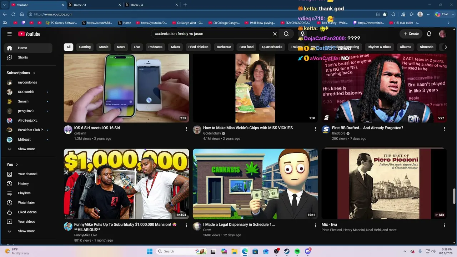Open more options for Mix - Eva
The height and width of the screenshot is (257, 457).
(x=444, y=225)
